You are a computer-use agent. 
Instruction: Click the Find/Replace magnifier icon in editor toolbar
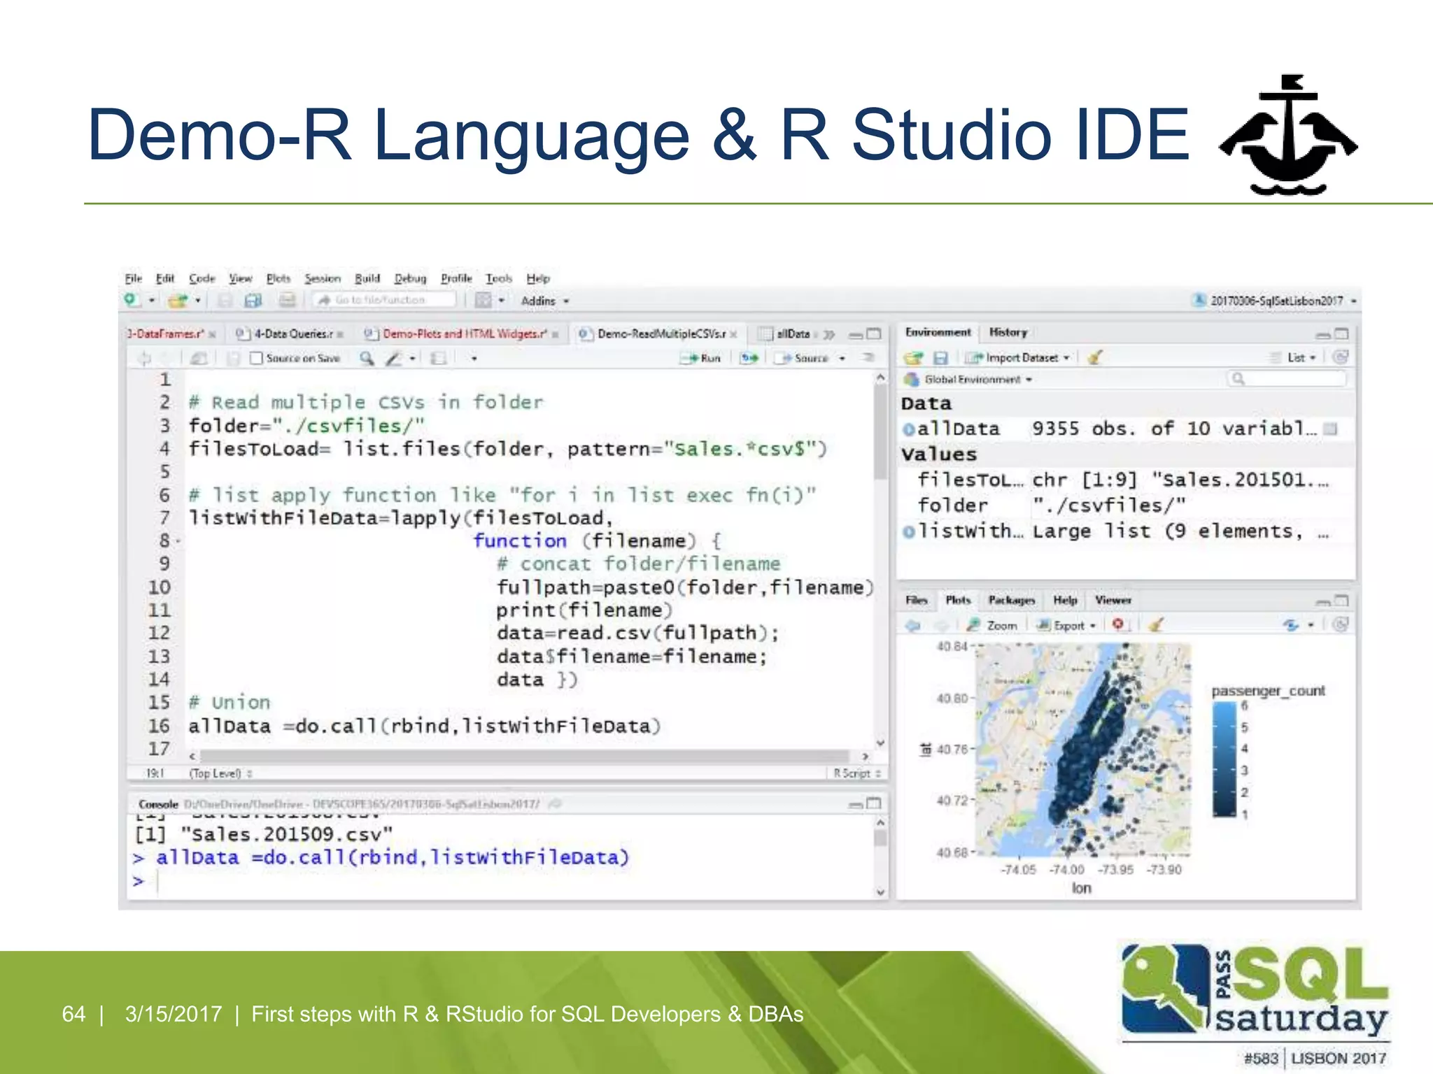tap(367, 358)
